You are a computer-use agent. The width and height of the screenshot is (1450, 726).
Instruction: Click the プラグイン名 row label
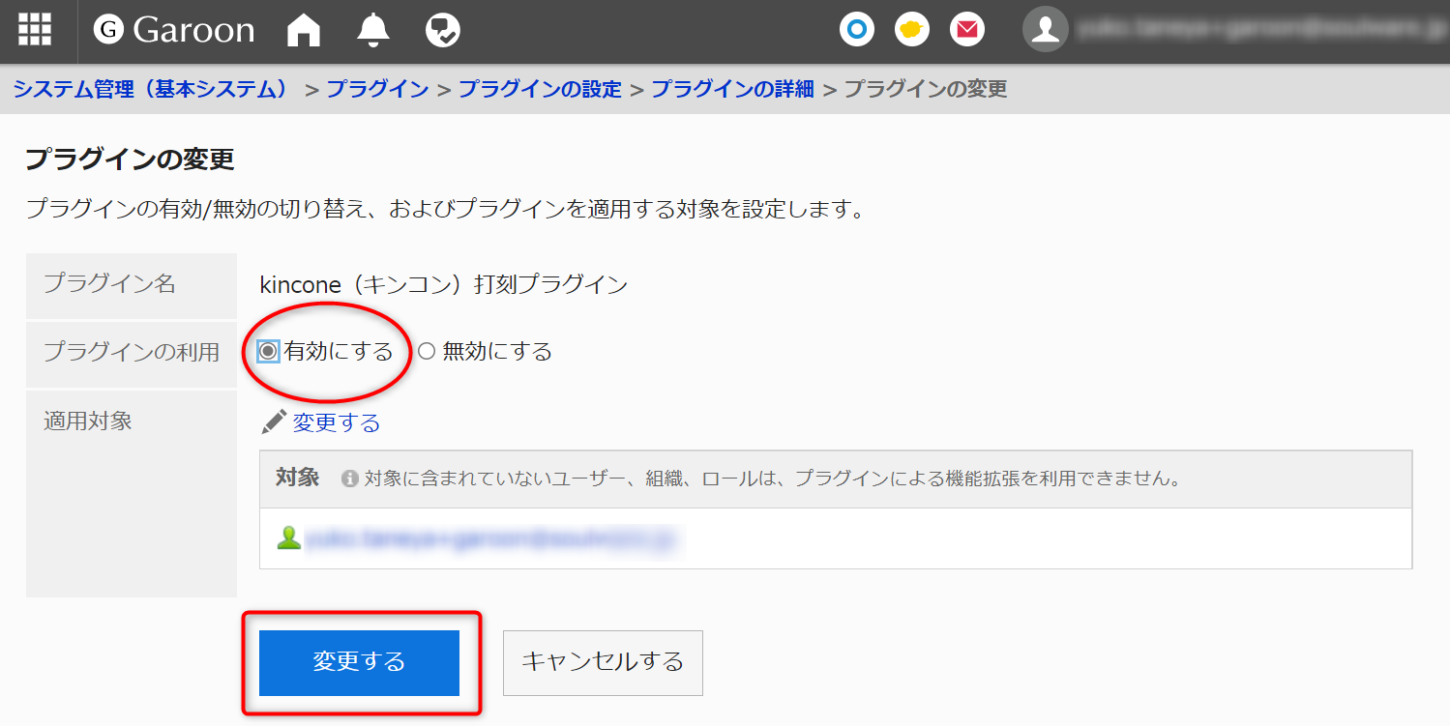coord(109,283)
